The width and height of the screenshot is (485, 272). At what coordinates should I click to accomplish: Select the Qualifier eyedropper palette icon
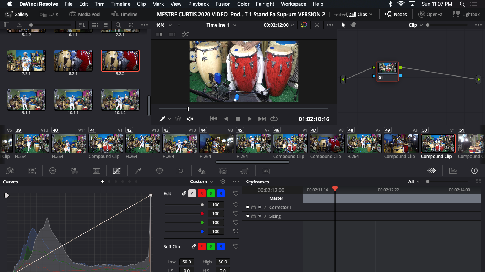[138, 171]
